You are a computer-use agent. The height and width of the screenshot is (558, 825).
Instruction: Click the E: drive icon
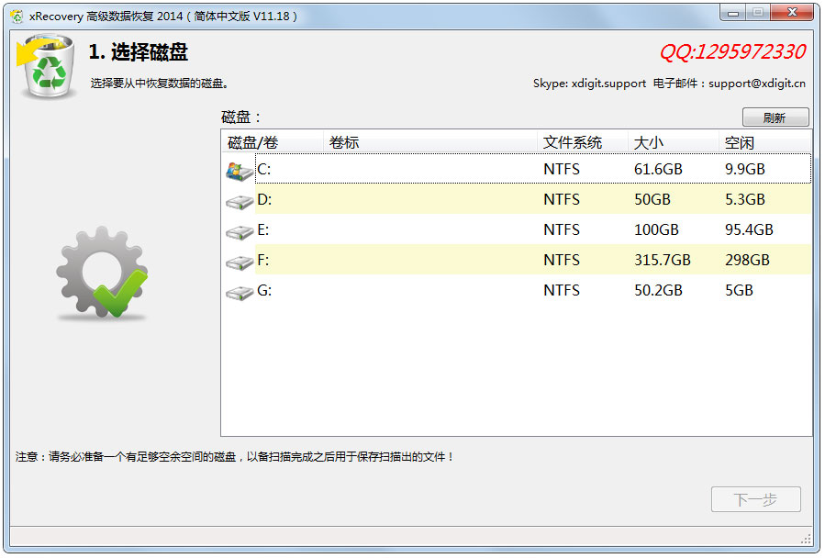click(240, 232)
